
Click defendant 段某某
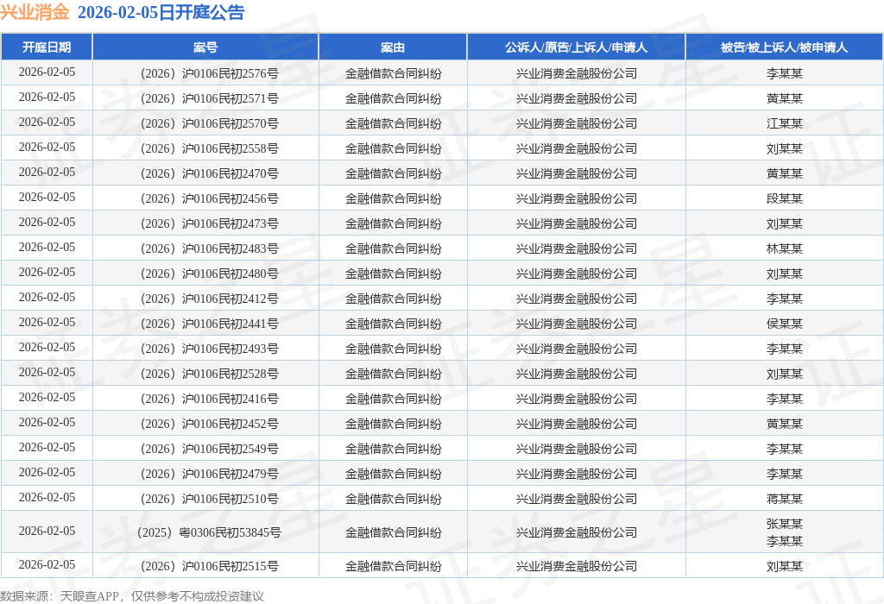tap(784, 198)
